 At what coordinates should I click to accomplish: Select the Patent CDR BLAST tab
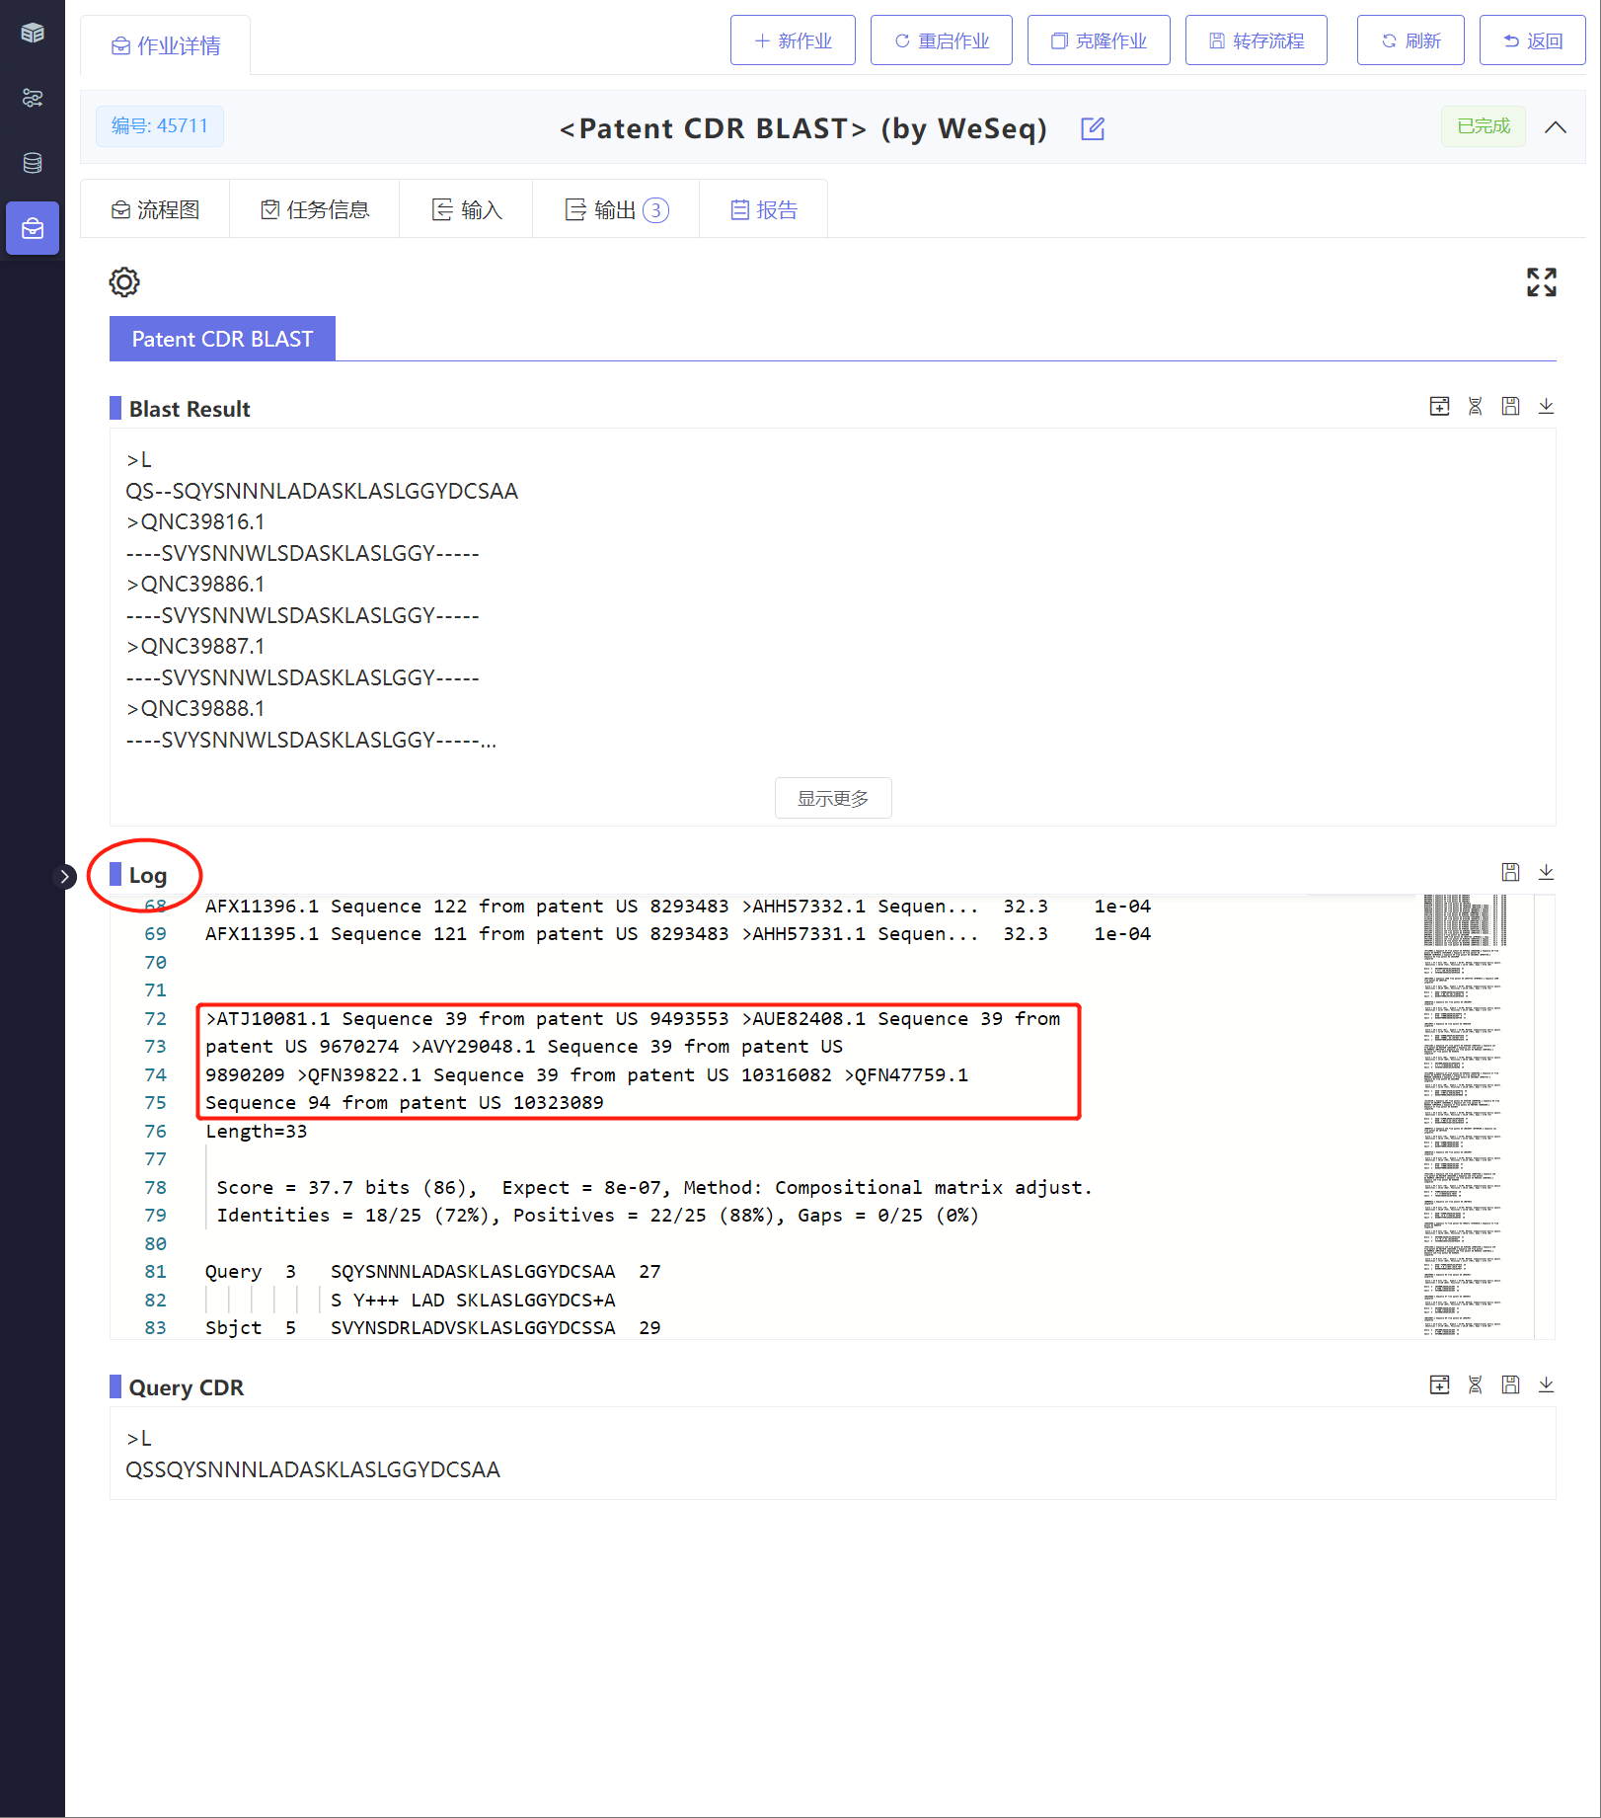[x=222, y=339]
